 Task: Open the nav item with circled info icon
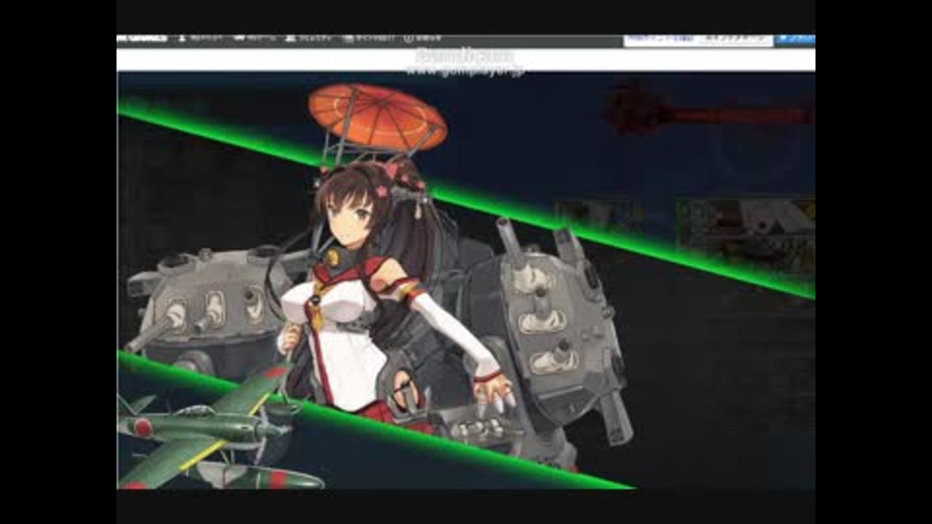tap(422, 39)
